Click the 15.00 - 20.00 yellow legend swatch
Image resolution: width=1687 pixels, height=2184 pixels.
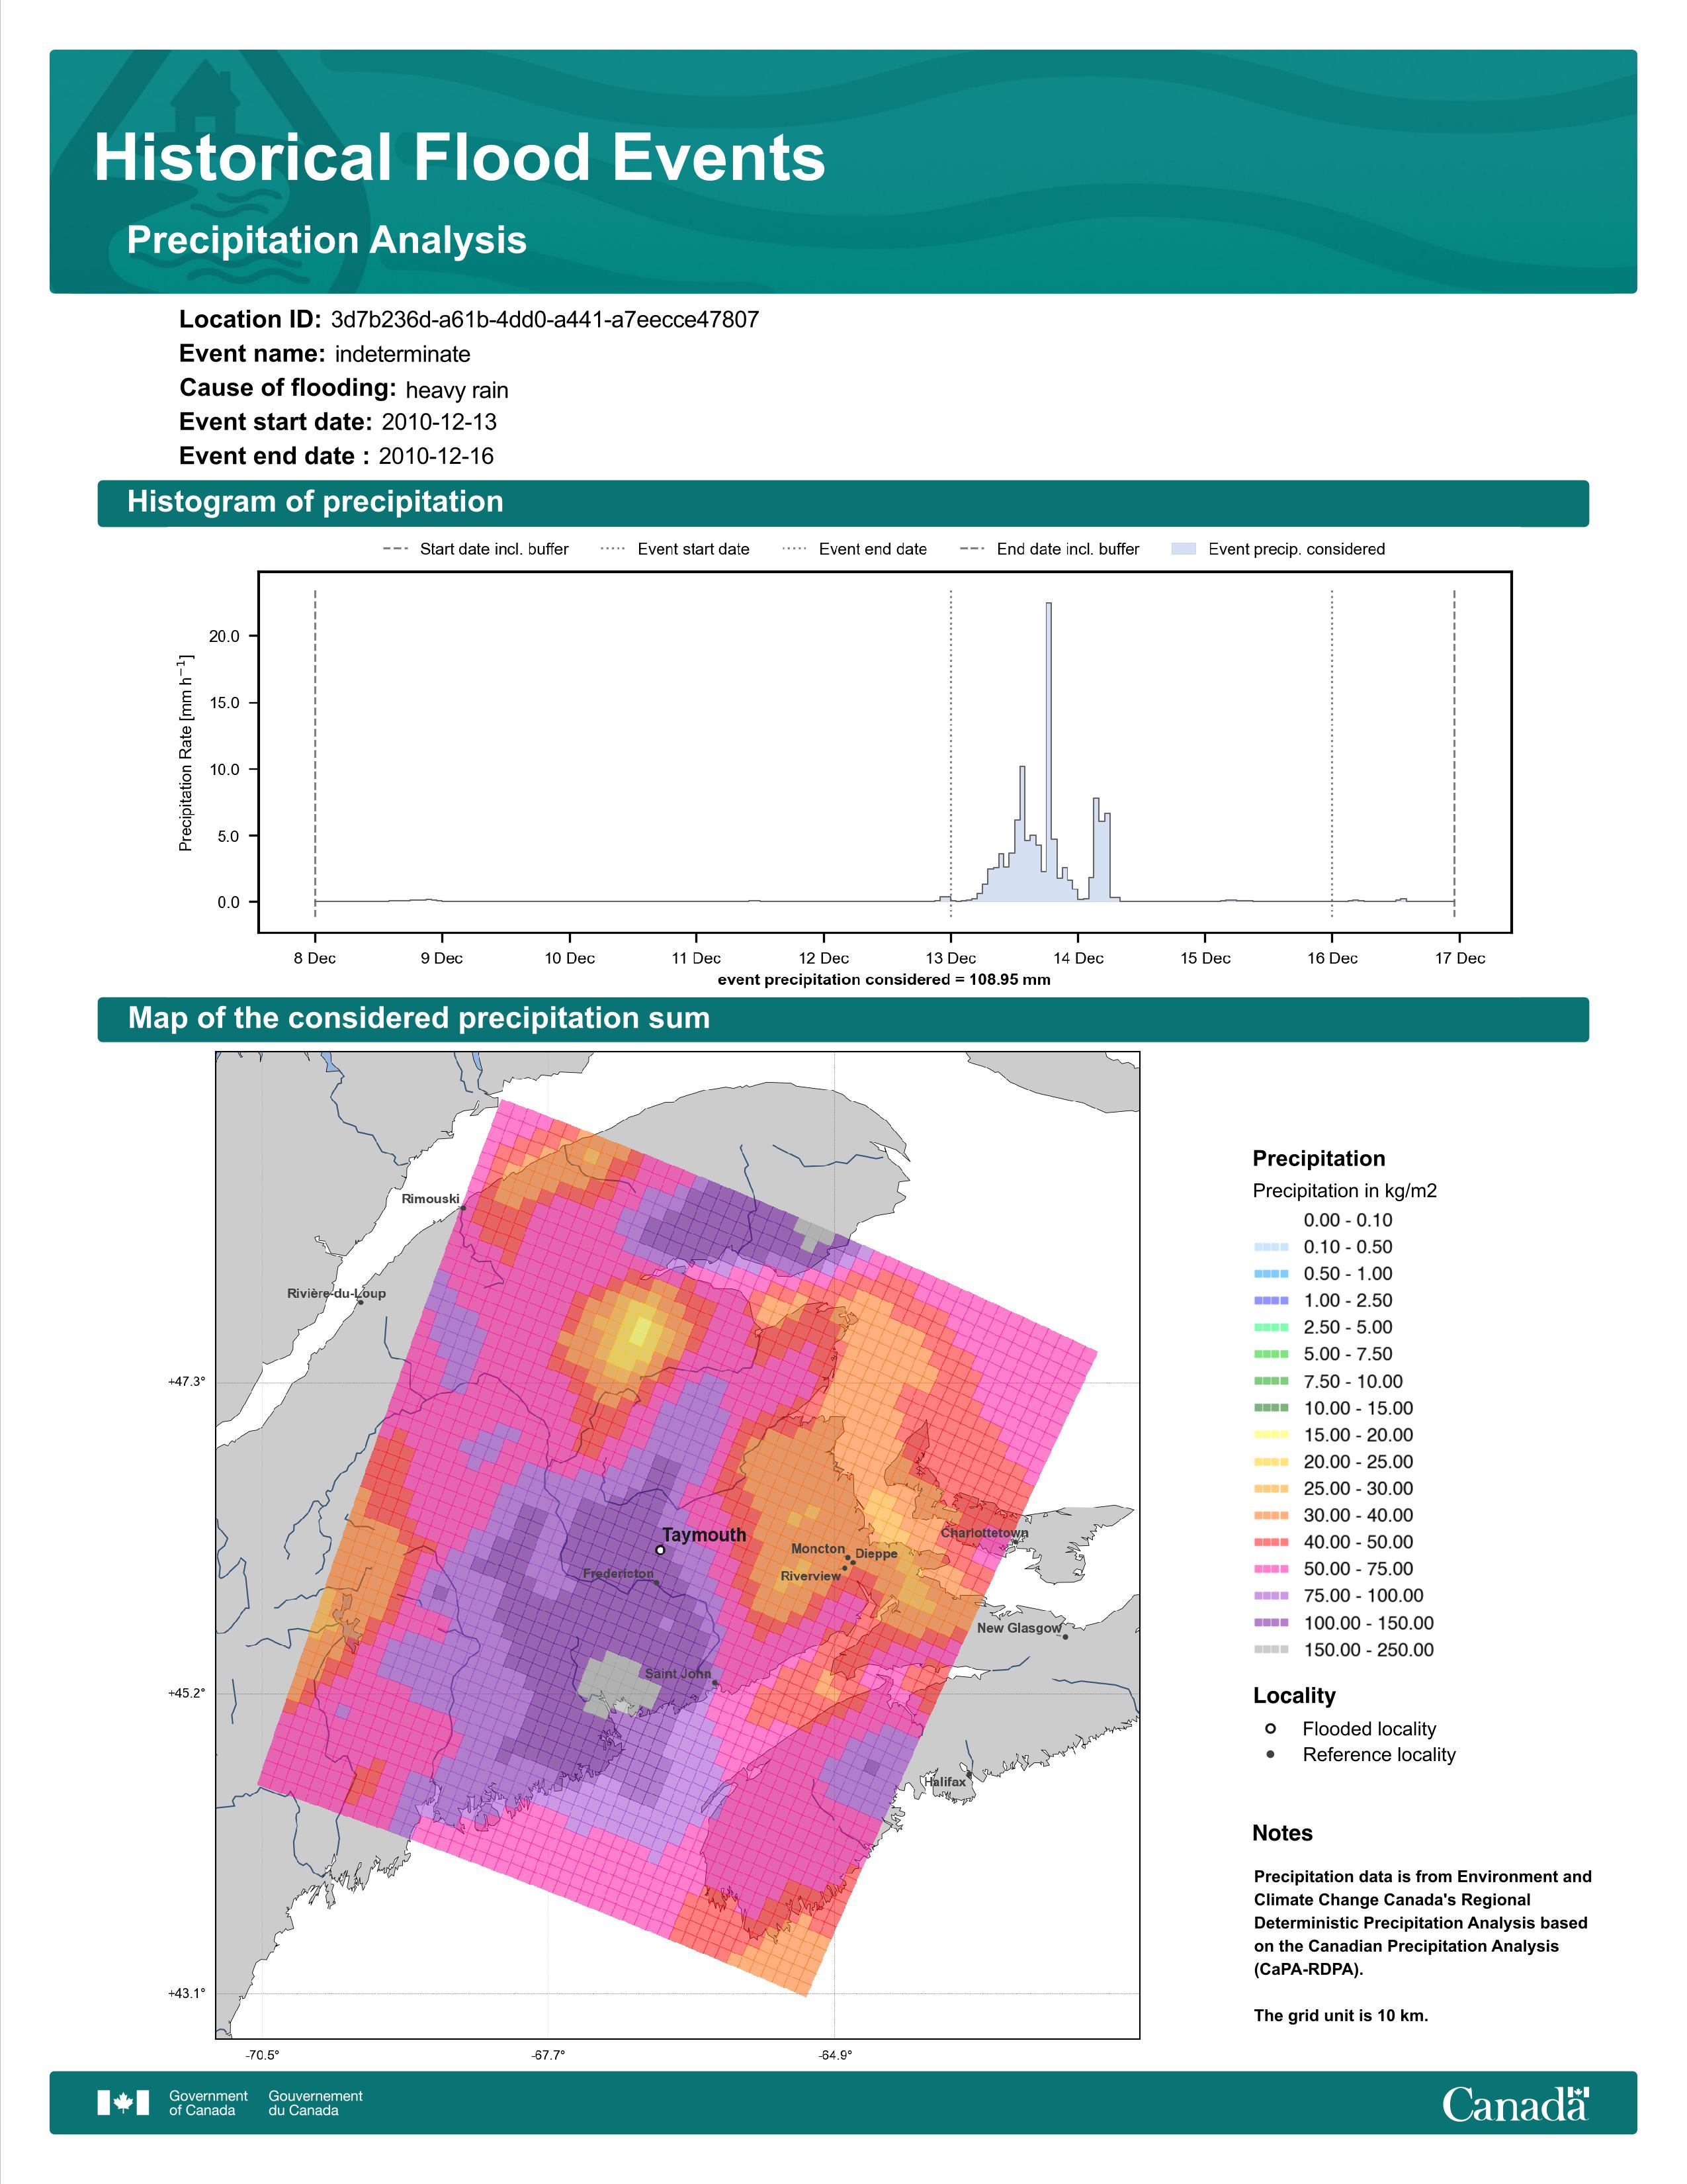pyautogui.click(x=1272, y=1435)
